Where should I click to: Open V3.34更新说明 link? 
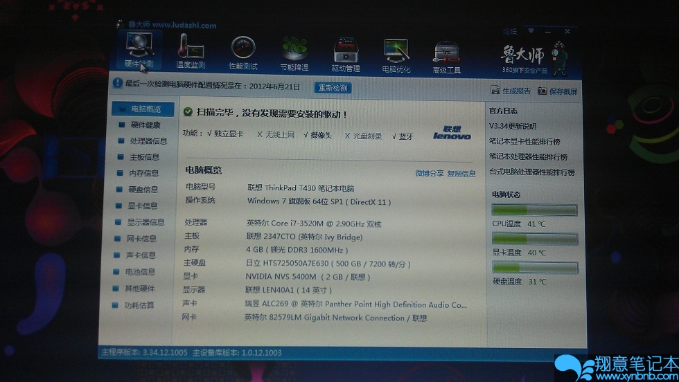point(512,127)
